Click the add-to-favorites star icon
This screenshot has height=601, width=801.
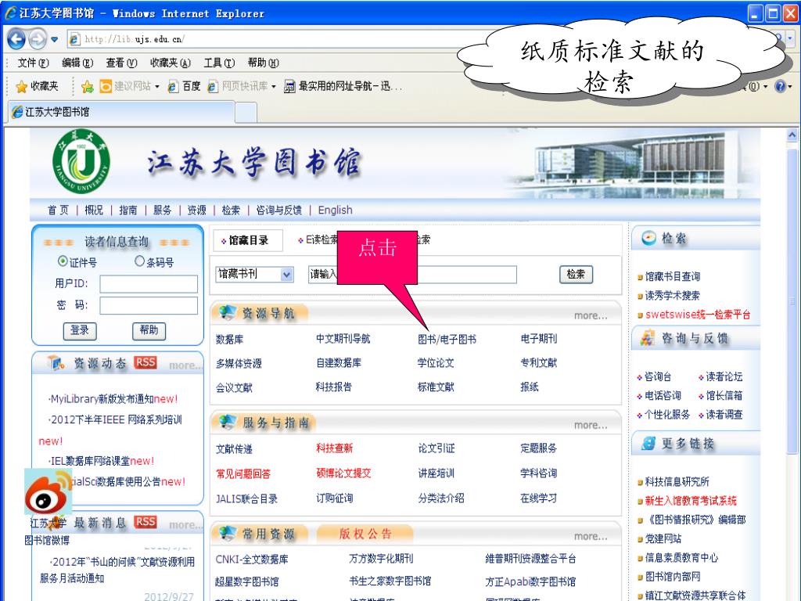88,86
